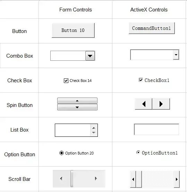Screen dimensions: 187x192
Task: Click the left arrow of Form scroll bar
Action: (61, 178)
